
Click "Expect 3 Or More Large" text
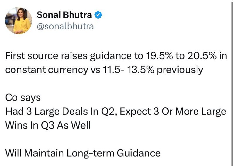(x=173, y=112)
